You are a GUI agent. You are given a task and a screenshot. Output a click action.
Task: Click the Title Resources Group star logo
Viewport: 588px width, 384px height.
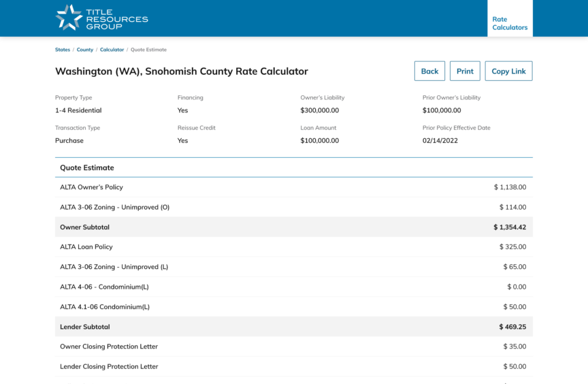point(69,18)
